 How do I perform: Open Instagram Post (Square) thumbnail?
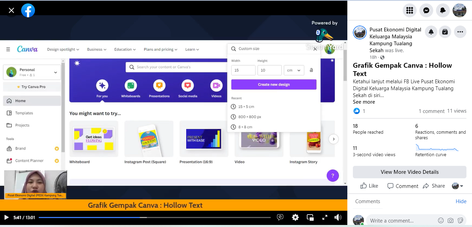[149, 139]
